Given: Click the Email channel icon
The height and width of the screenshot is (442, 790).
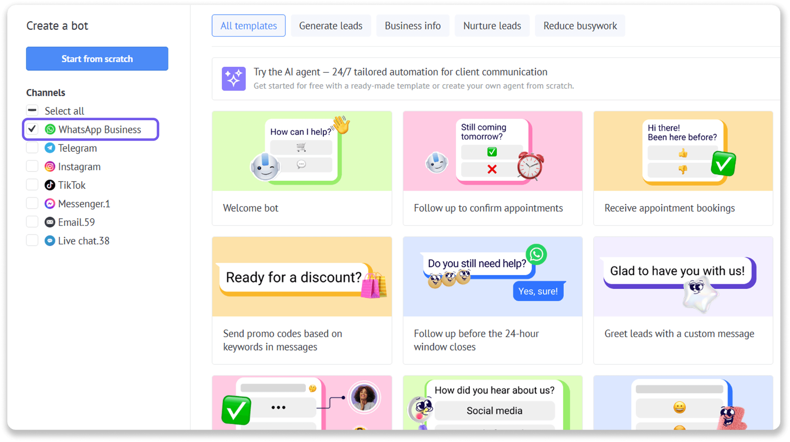Looking at the screenshot, I should click(50, 222).
